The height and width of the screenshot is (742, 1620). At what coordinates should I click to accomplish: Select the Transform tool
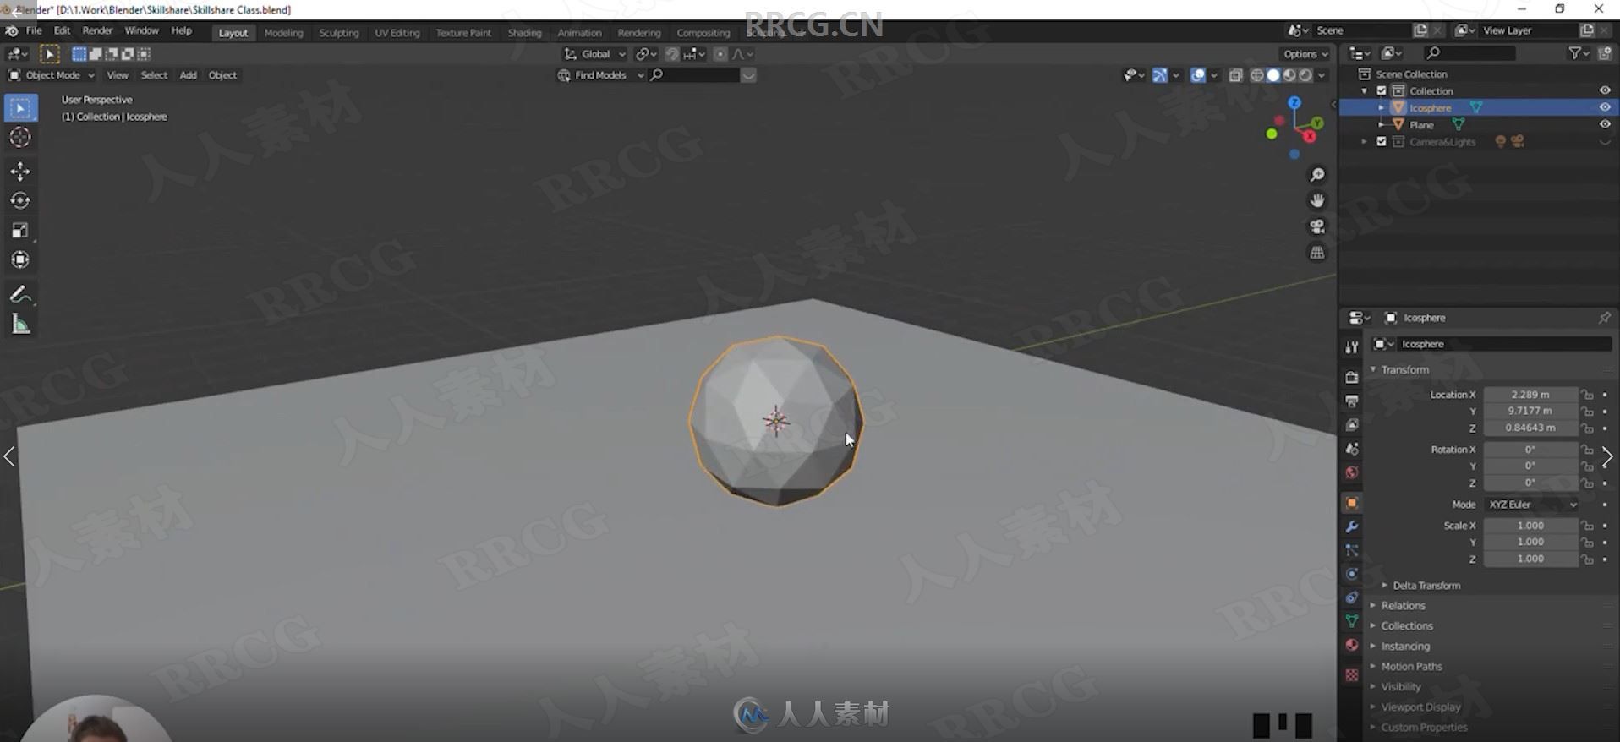coord(20,259)
